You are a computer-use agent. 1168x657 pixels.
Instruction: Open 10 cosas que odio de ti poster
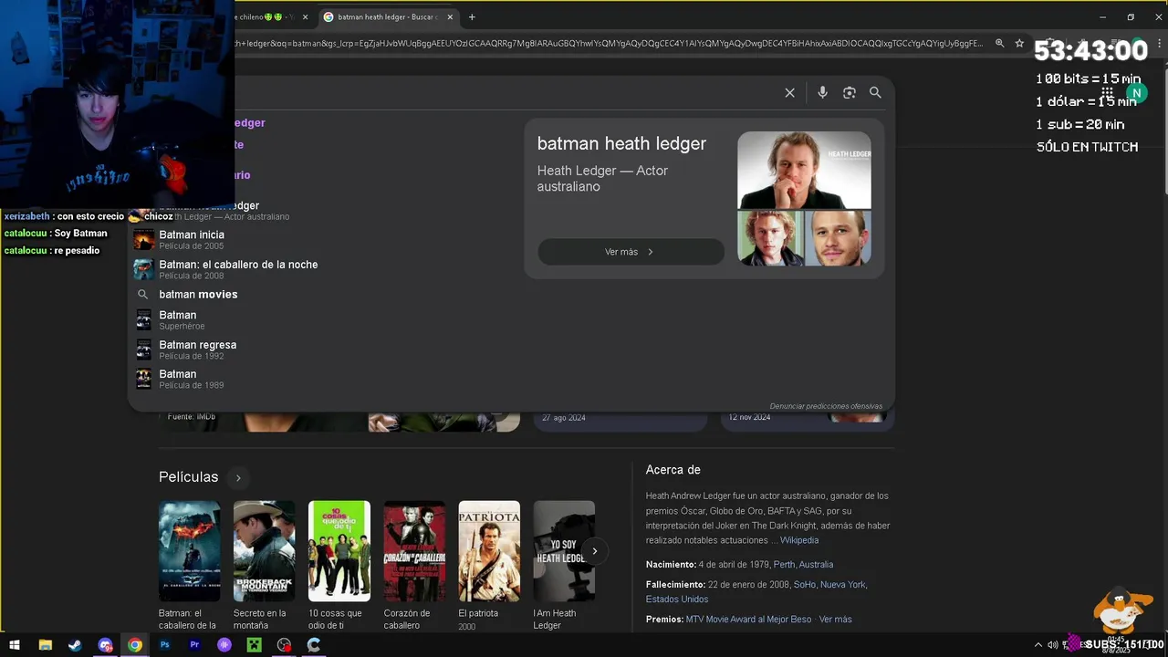click(339, 551)
